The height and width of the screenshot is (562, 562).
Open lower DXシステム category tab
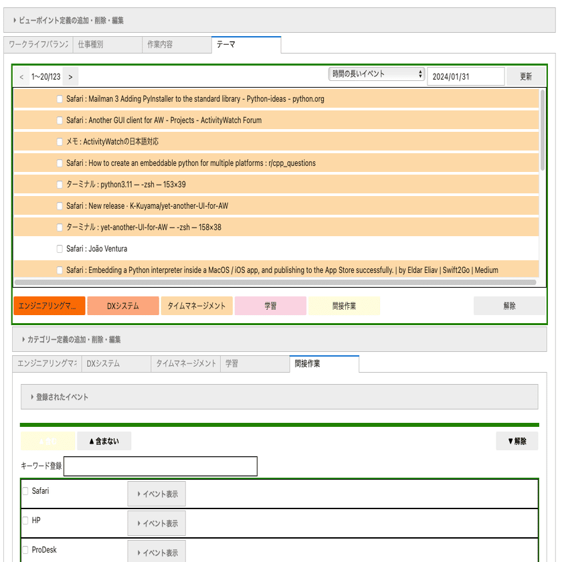click(x=116, y=364)
